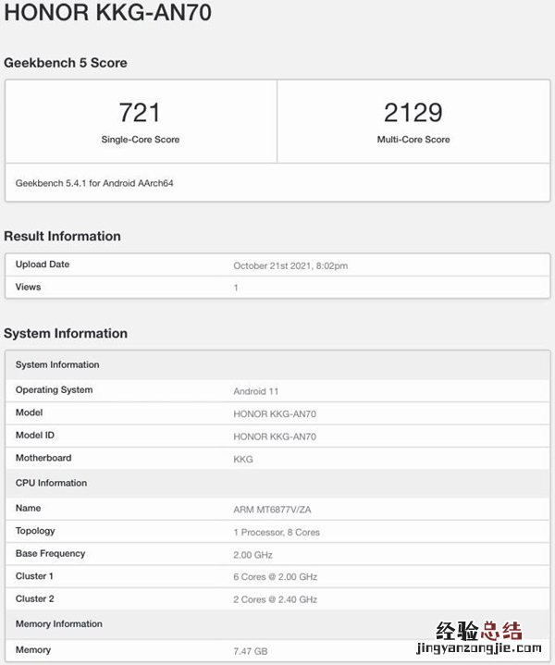This screenshot has width=555, height=665.
Task: Click the Base Frequency label
Action: tap(51, 553)
